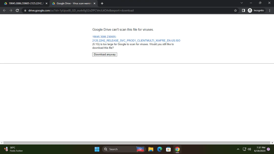This screenshot has width=274, height=154.
Task: Go back to previous page
Action: coord(4,10)
